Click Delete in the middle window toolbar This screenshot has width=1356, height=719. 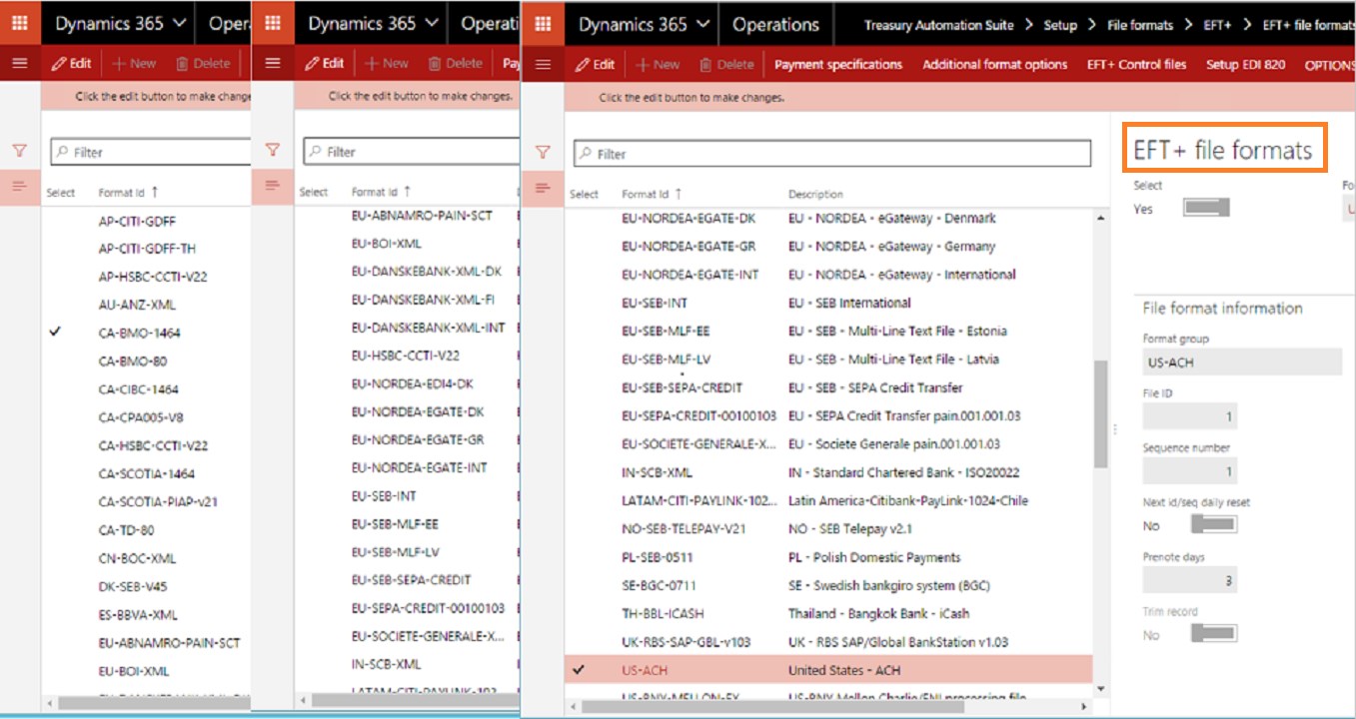[x=456, y=63]
